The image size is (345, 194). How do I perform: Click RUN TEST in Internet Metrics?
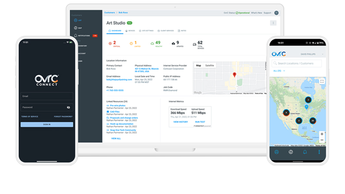tap(200, 122)
